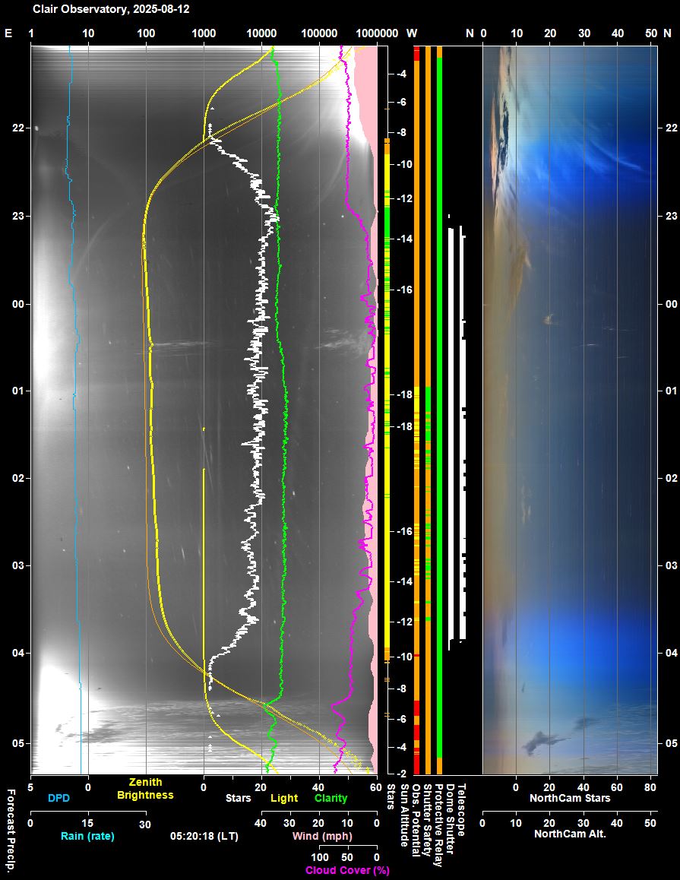
Task: Select the blue DPD legend label
Action: (59, 798)
